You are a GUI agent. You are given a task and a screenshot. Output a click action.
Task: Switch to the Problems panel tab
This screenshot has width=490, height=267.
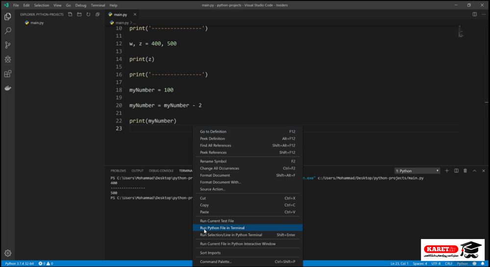click(118, 171)
